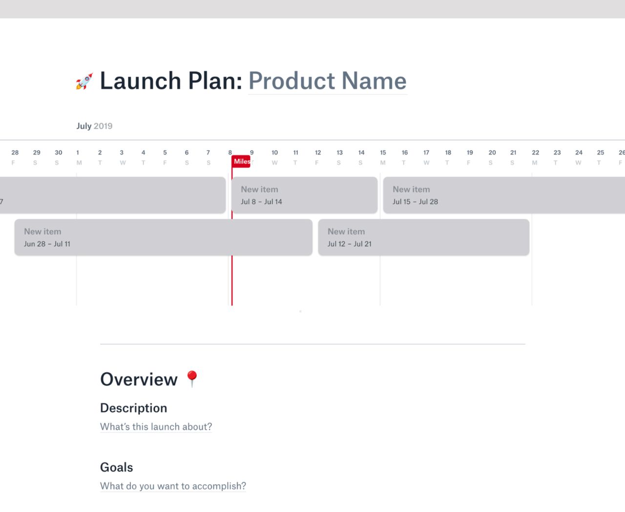Click the red pushpin emoji beside Overview
The image size is (625, 512).
(192, 379)
